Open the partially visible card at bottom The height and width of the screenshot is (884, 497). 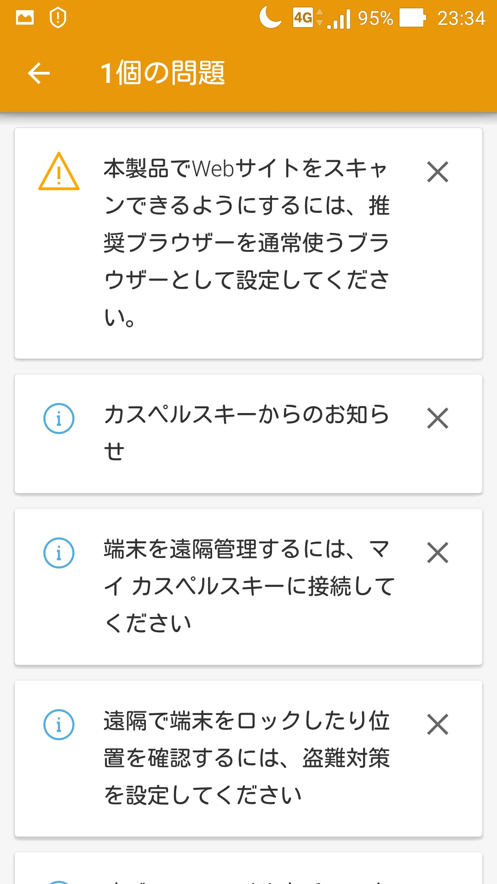coord(248,869)
